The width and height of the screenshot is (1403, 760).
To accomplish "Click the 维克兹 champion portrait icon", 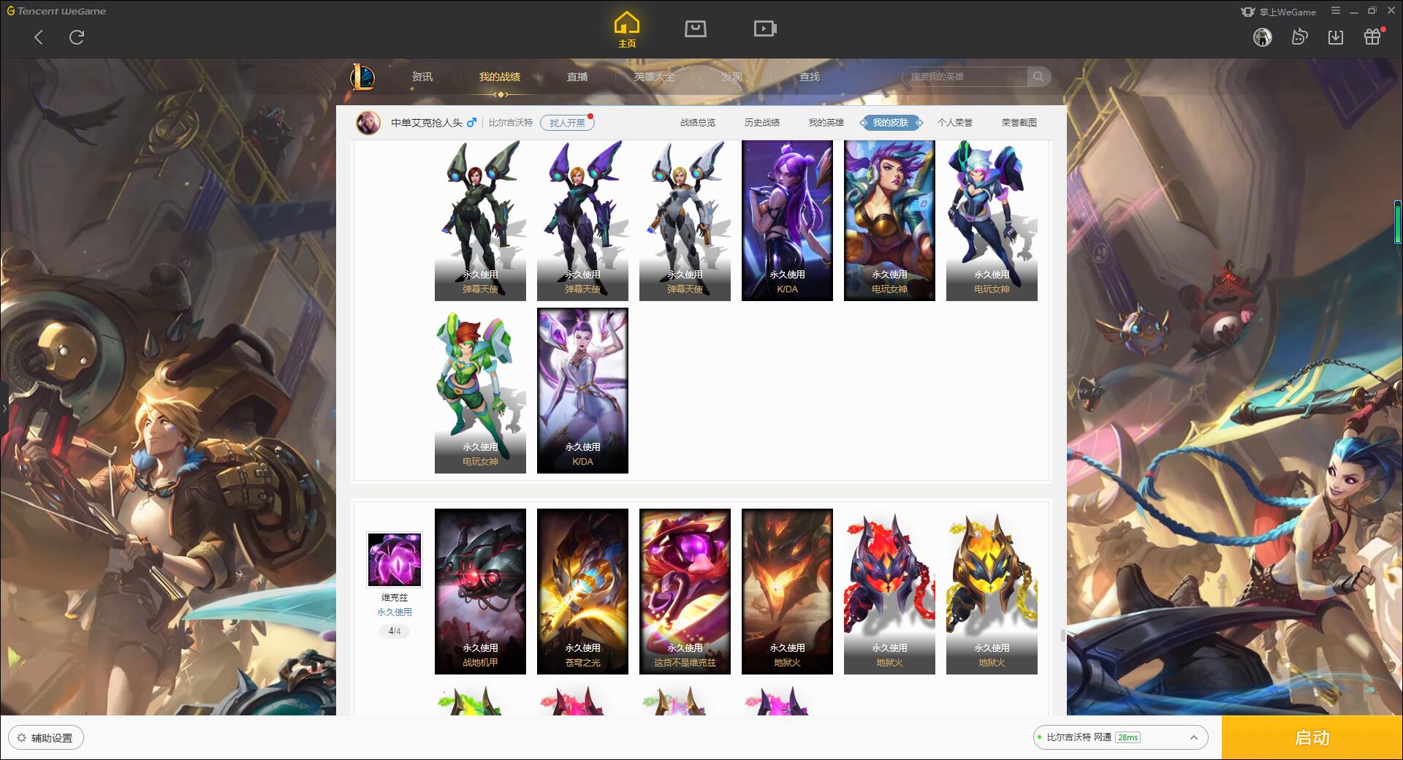I will coord(394,559).
